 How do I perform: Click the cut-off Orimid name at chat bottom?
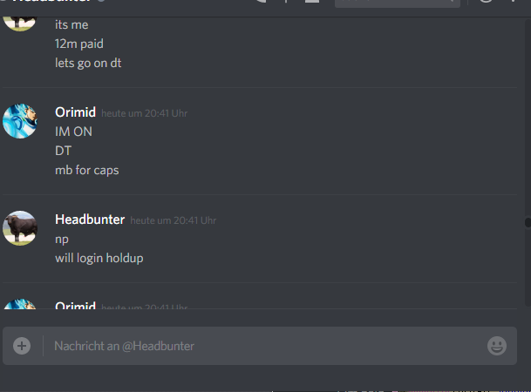(76, 306)
